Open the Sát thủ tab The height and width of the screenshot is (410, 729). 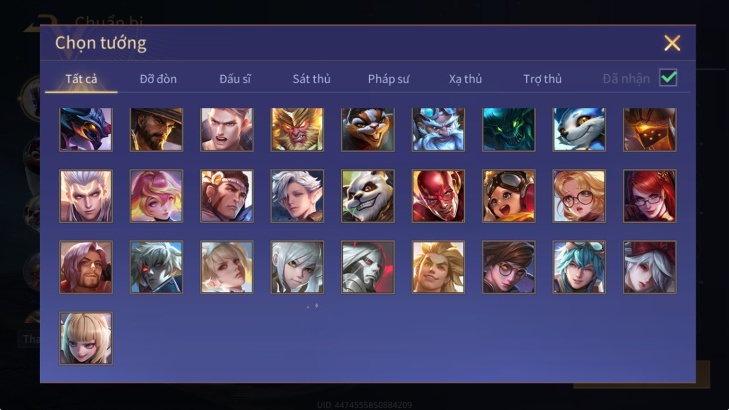(x=312, y=79)
